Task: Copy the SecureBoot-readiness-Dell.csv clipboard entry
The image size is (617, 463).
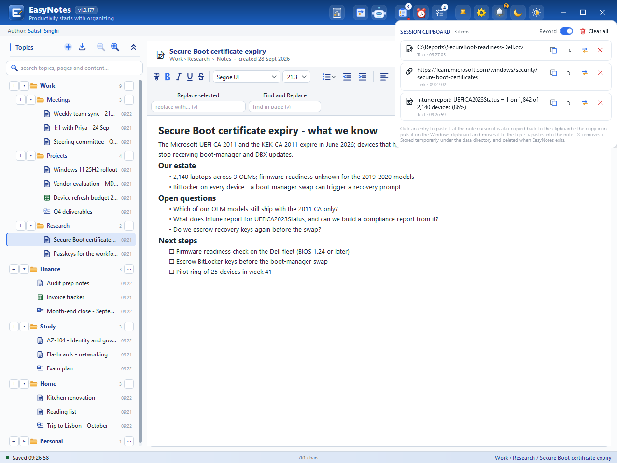Action: pyautogui.click(x=554, y=50)
